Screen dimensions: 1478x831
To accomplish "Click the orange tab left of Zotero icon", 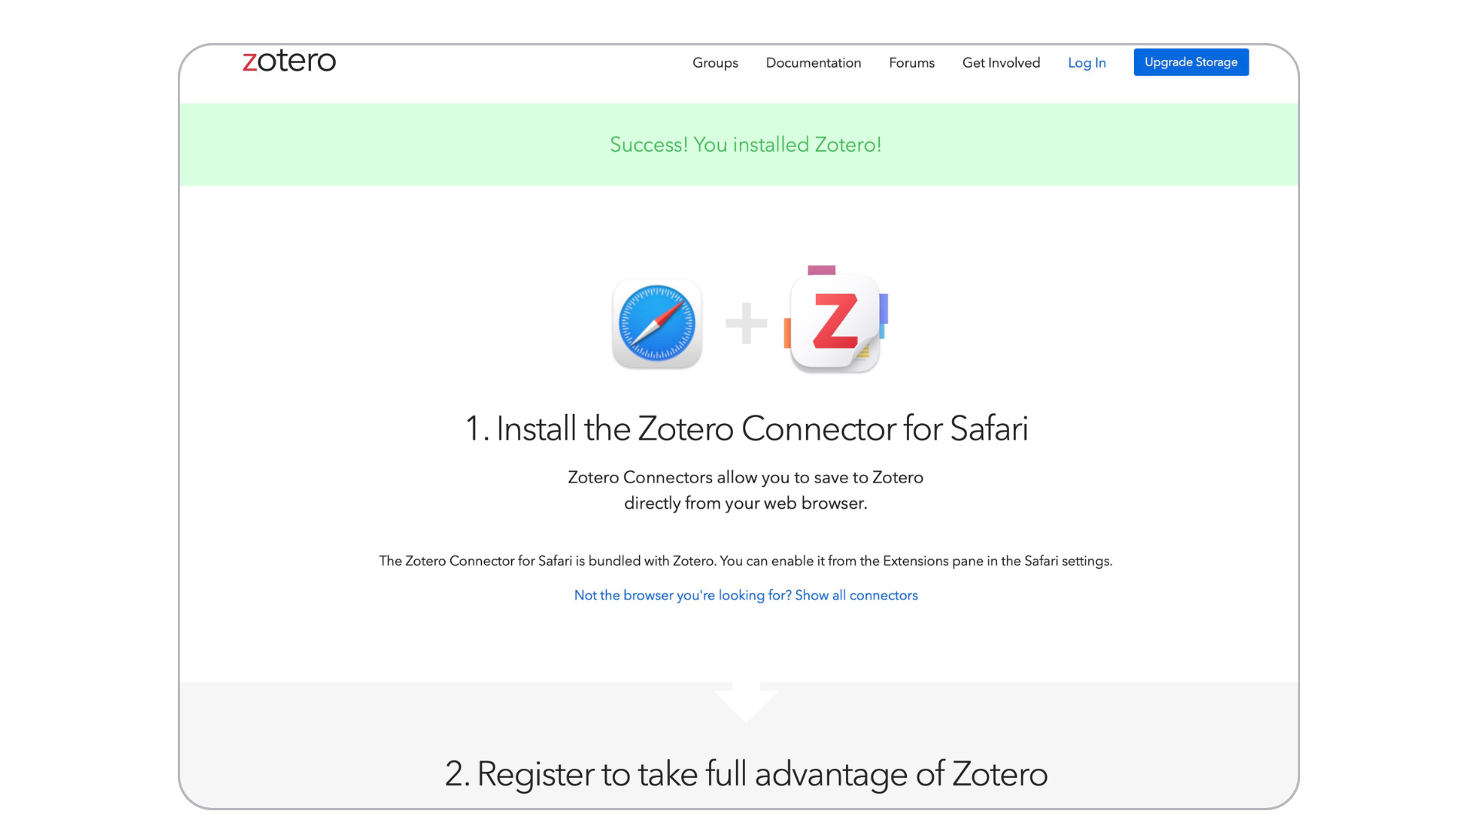I will click(x=787, y=333).
